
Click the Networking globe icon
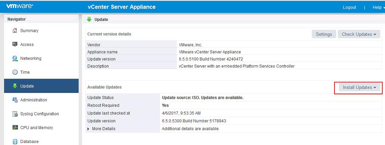(15, 58)
